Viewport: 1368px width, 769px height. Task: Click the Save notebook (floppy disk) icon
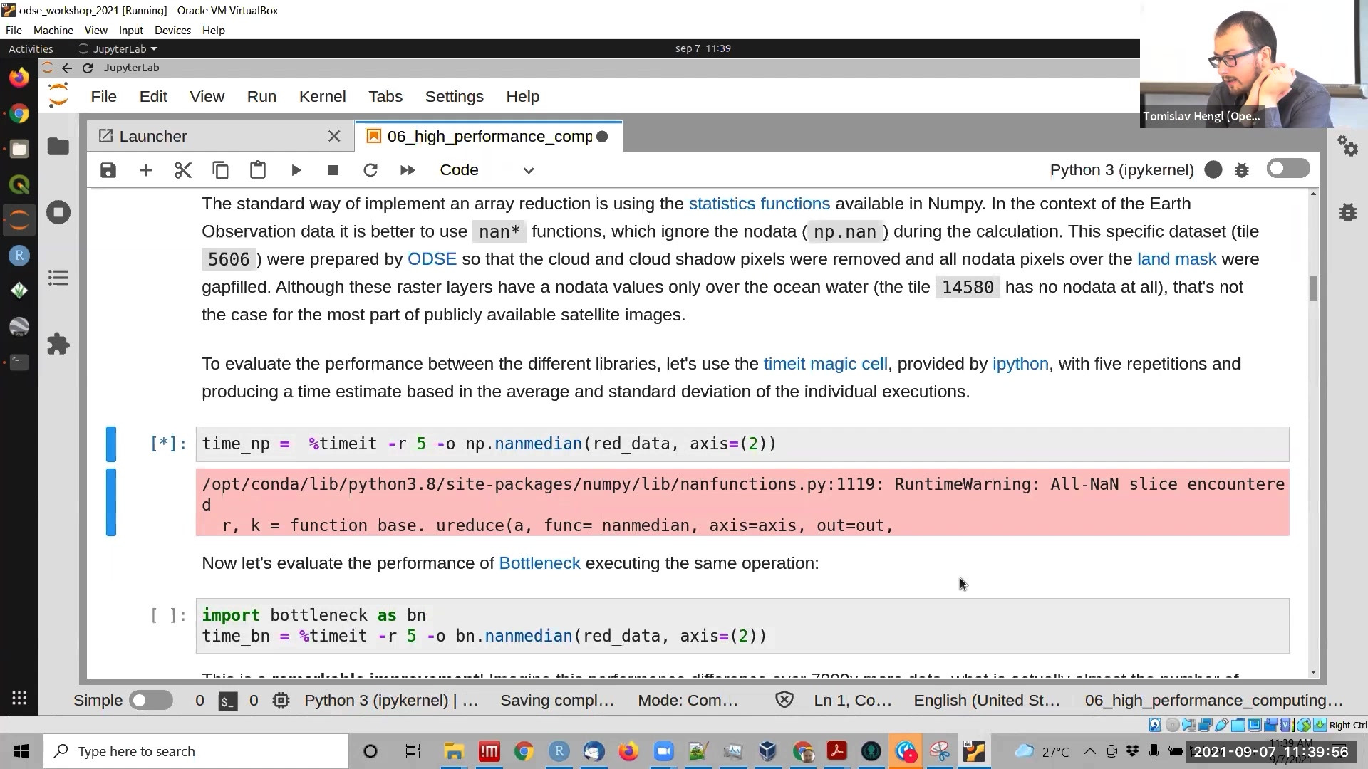coord(108,170)
